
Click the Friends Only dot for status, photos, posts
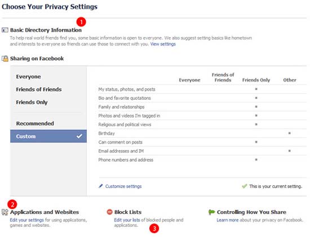tap(256, 89)
